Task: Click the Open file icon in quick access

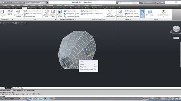Action: coord(7,3)
